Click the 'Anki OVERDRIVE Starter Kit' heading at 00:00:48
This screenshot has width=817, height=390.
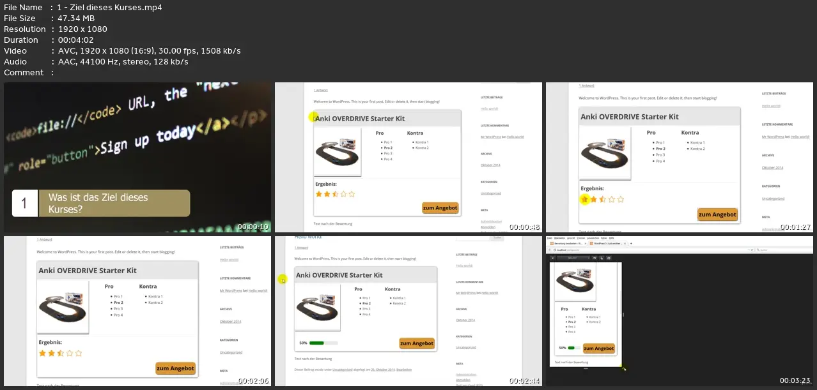click(361, 118)
